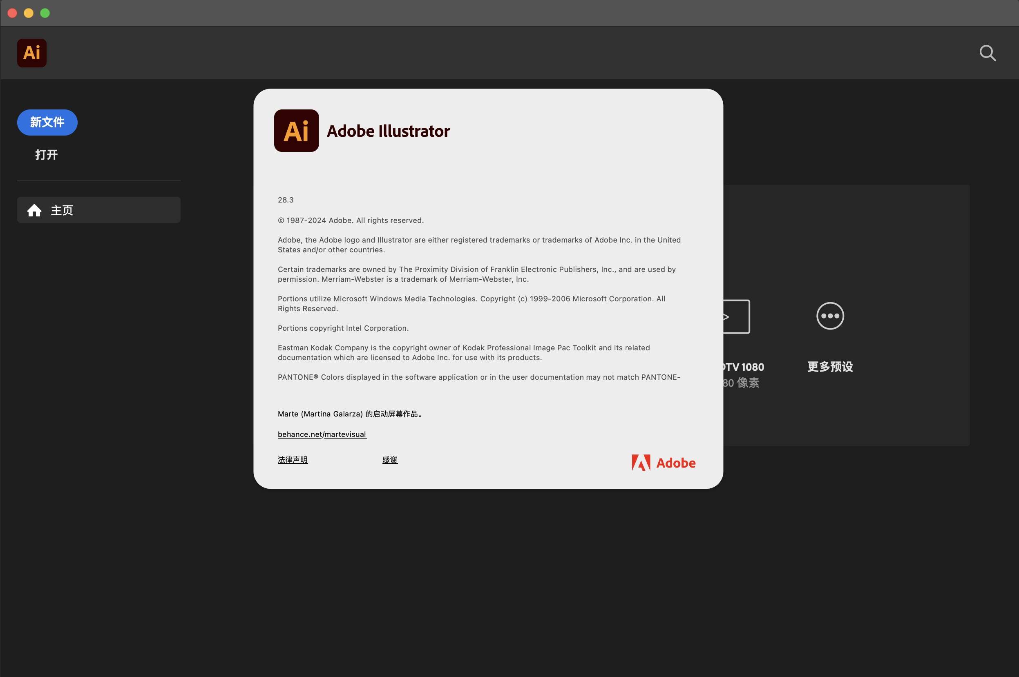
Task: Open the 法律声明 link
Action: click(x=293, y=459)
